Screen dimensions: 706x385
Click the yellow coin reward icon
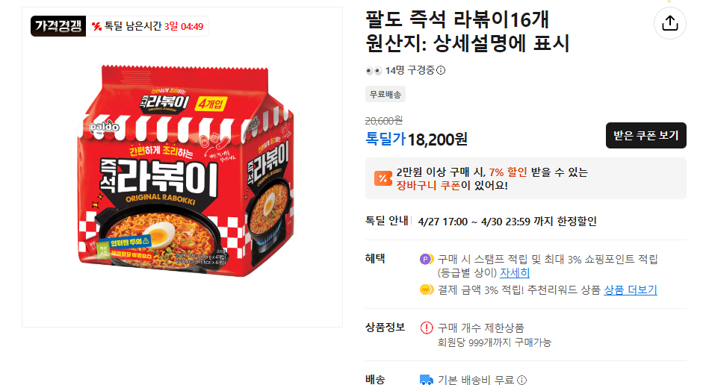point(426,289)
